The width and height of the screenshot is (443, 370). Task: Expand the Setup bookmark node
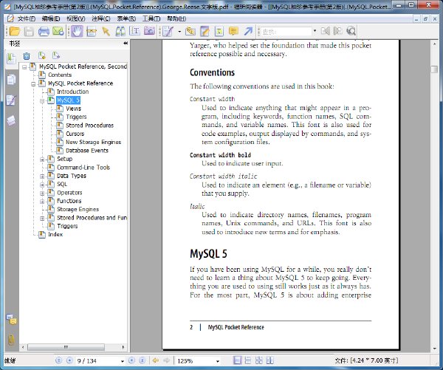click(42, 160)
